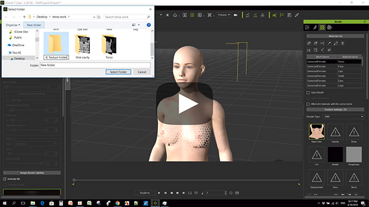Screen dimensions: 369x207
Task: Click the home view icon in toolbar
Action: 175,15
